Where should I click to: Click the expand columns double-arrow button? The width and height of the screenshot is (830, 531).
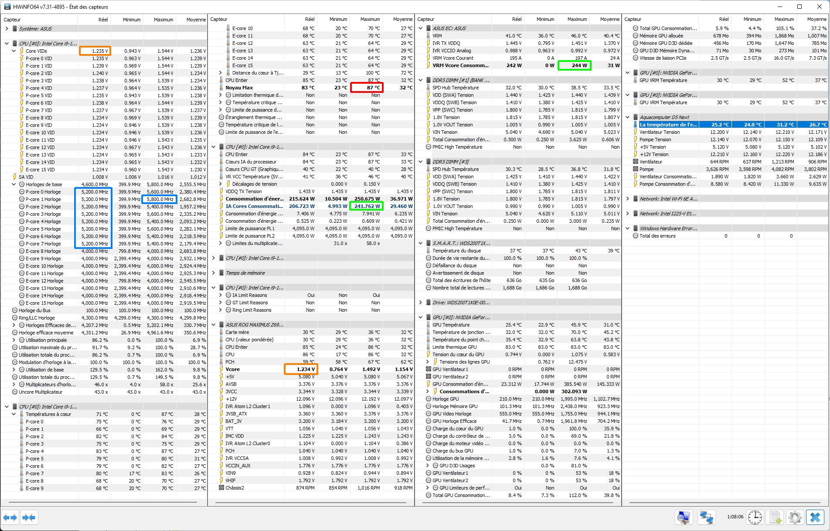(x=10, y=517)
